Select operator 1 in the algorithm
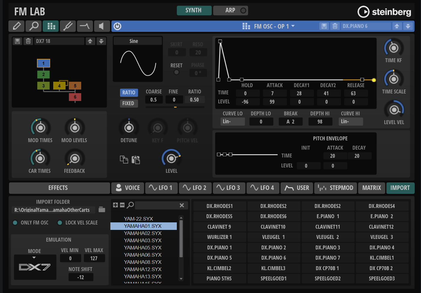 click(43, 63)
